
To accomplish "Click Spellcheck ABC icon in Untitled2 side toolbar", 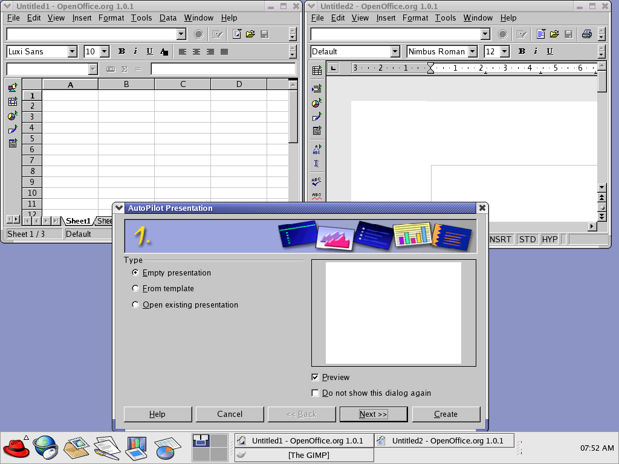I will [317, 181].
